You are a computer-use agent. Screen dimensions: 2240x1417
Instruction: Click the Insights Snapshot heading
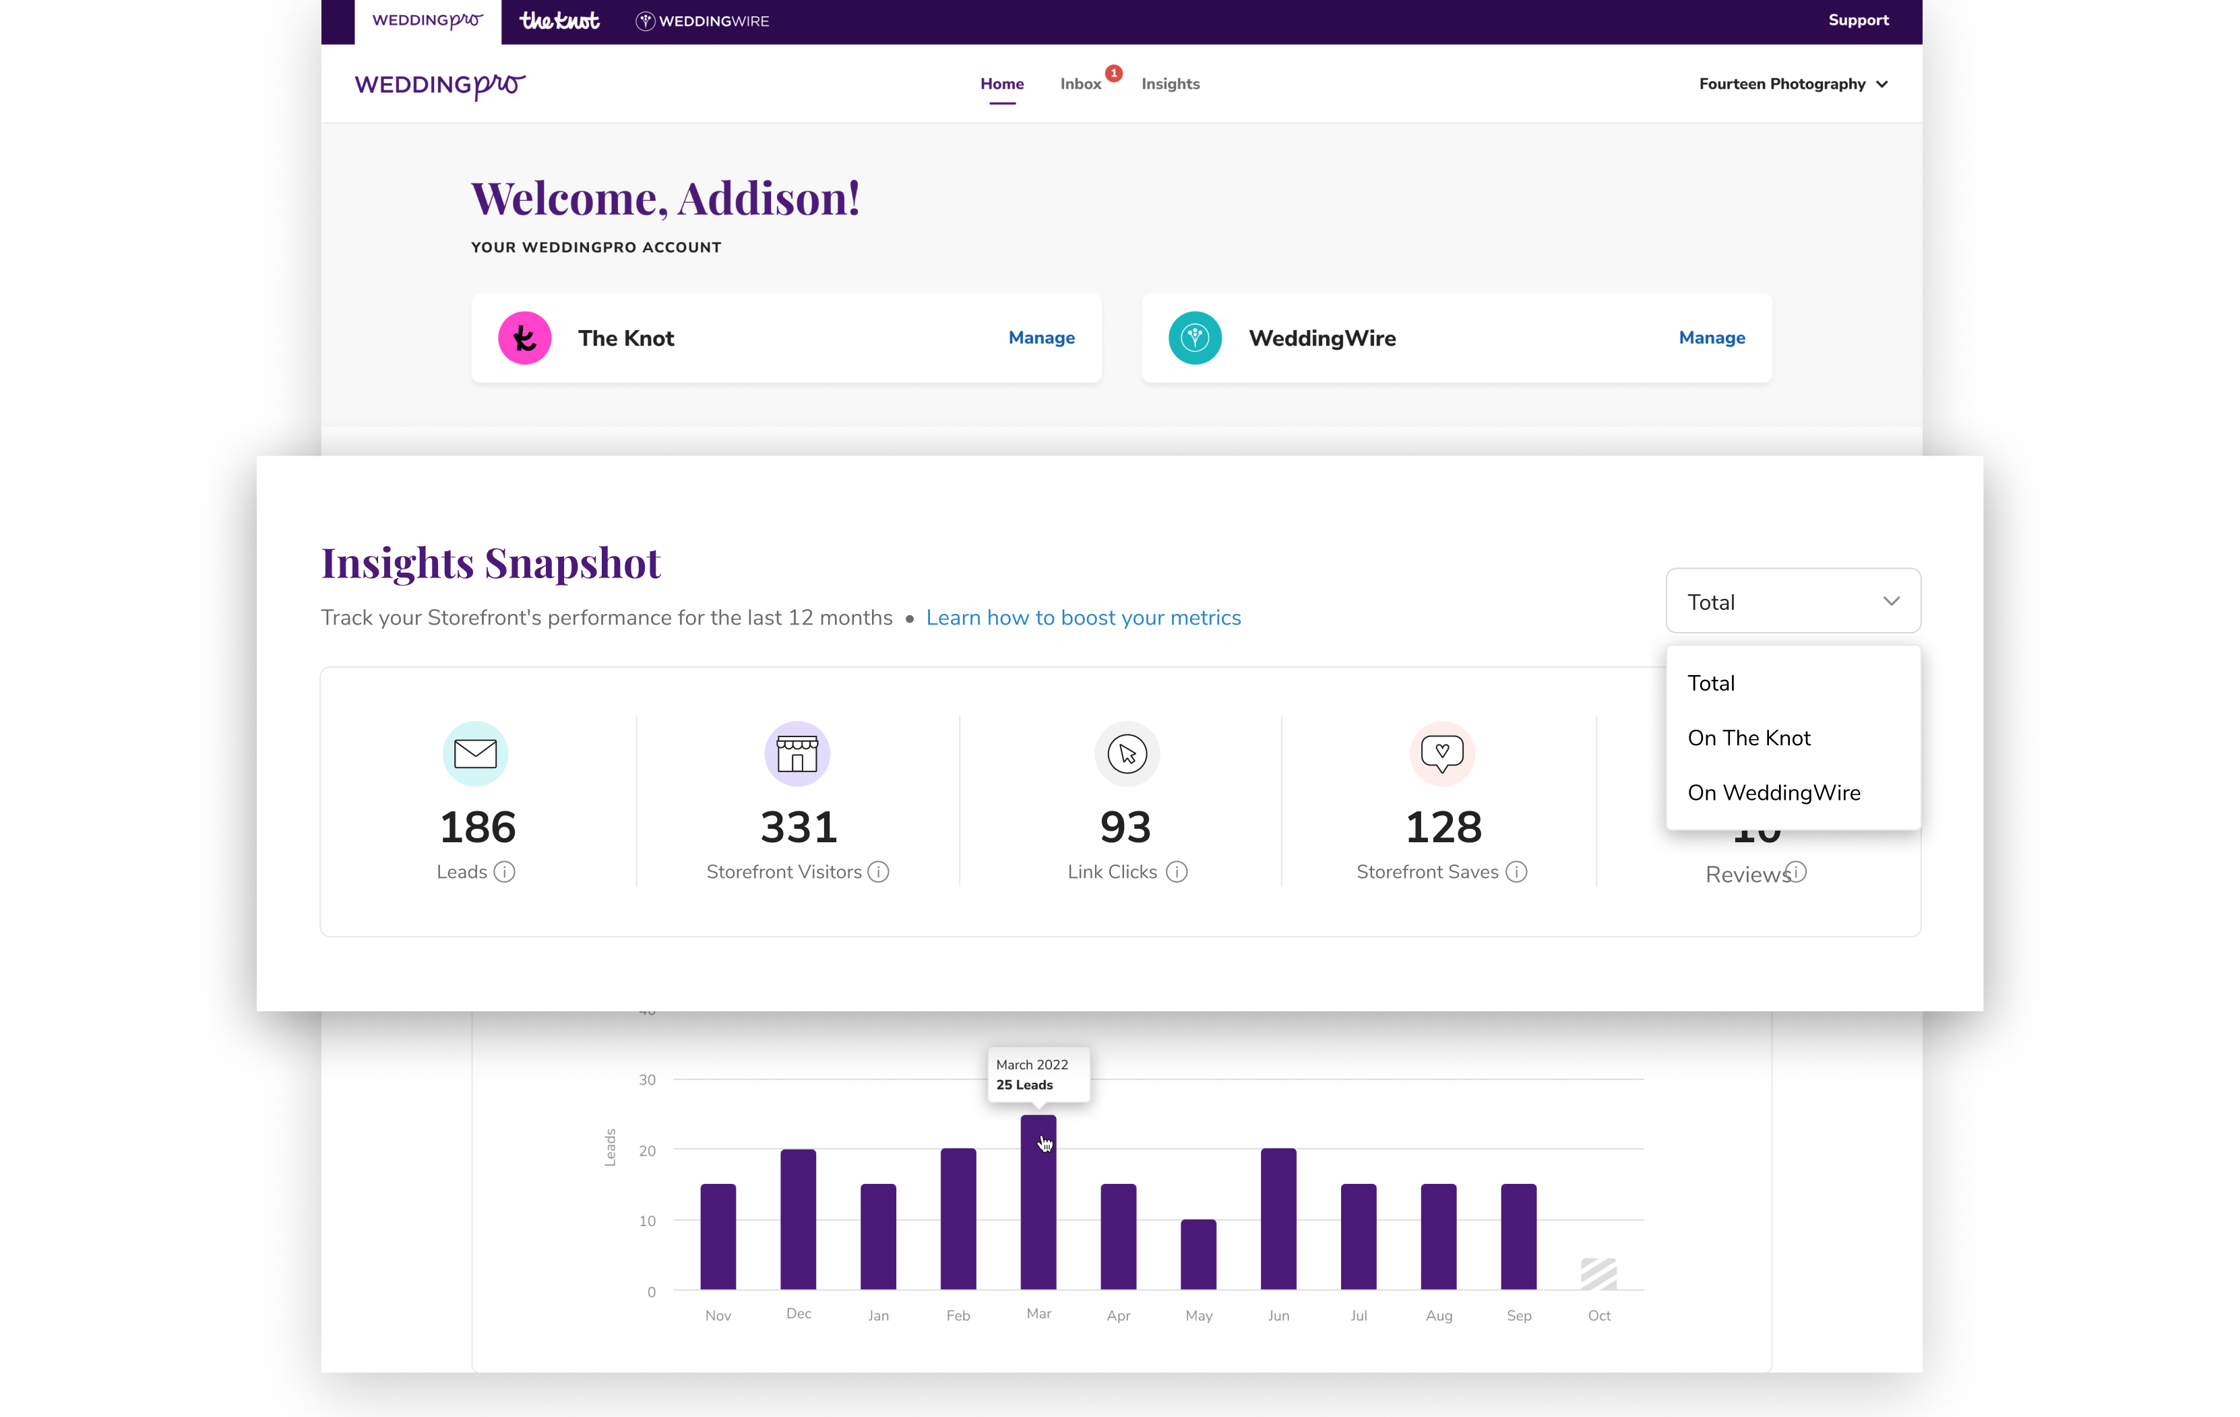point(491,564)
